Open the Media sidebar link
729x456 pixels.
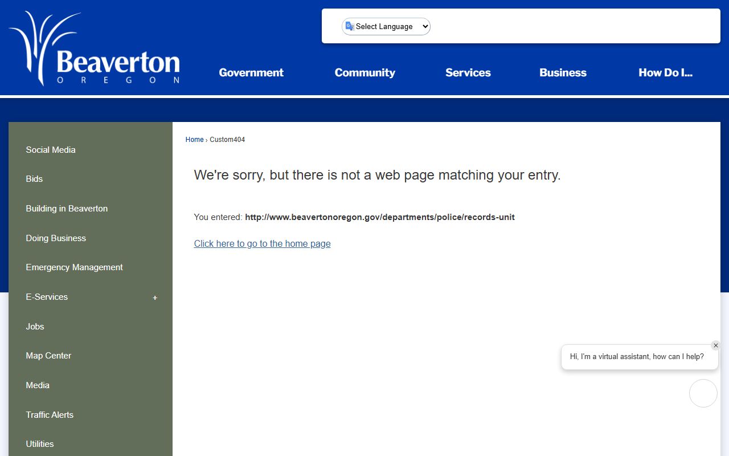(38, 385)
